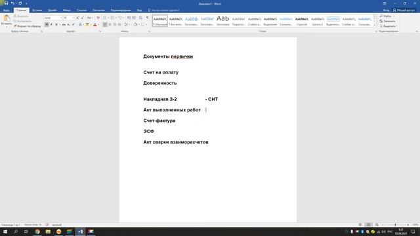Toggle italic formatting
420x236 pixels.
(51, 24)
